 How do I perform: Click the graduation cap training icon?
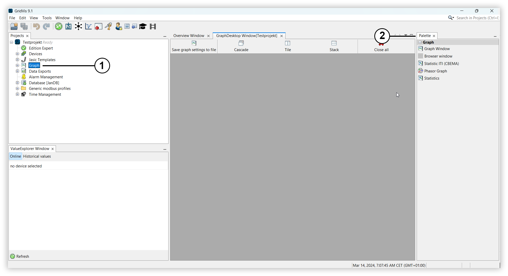pyautogui.click(x=143, y=26)
